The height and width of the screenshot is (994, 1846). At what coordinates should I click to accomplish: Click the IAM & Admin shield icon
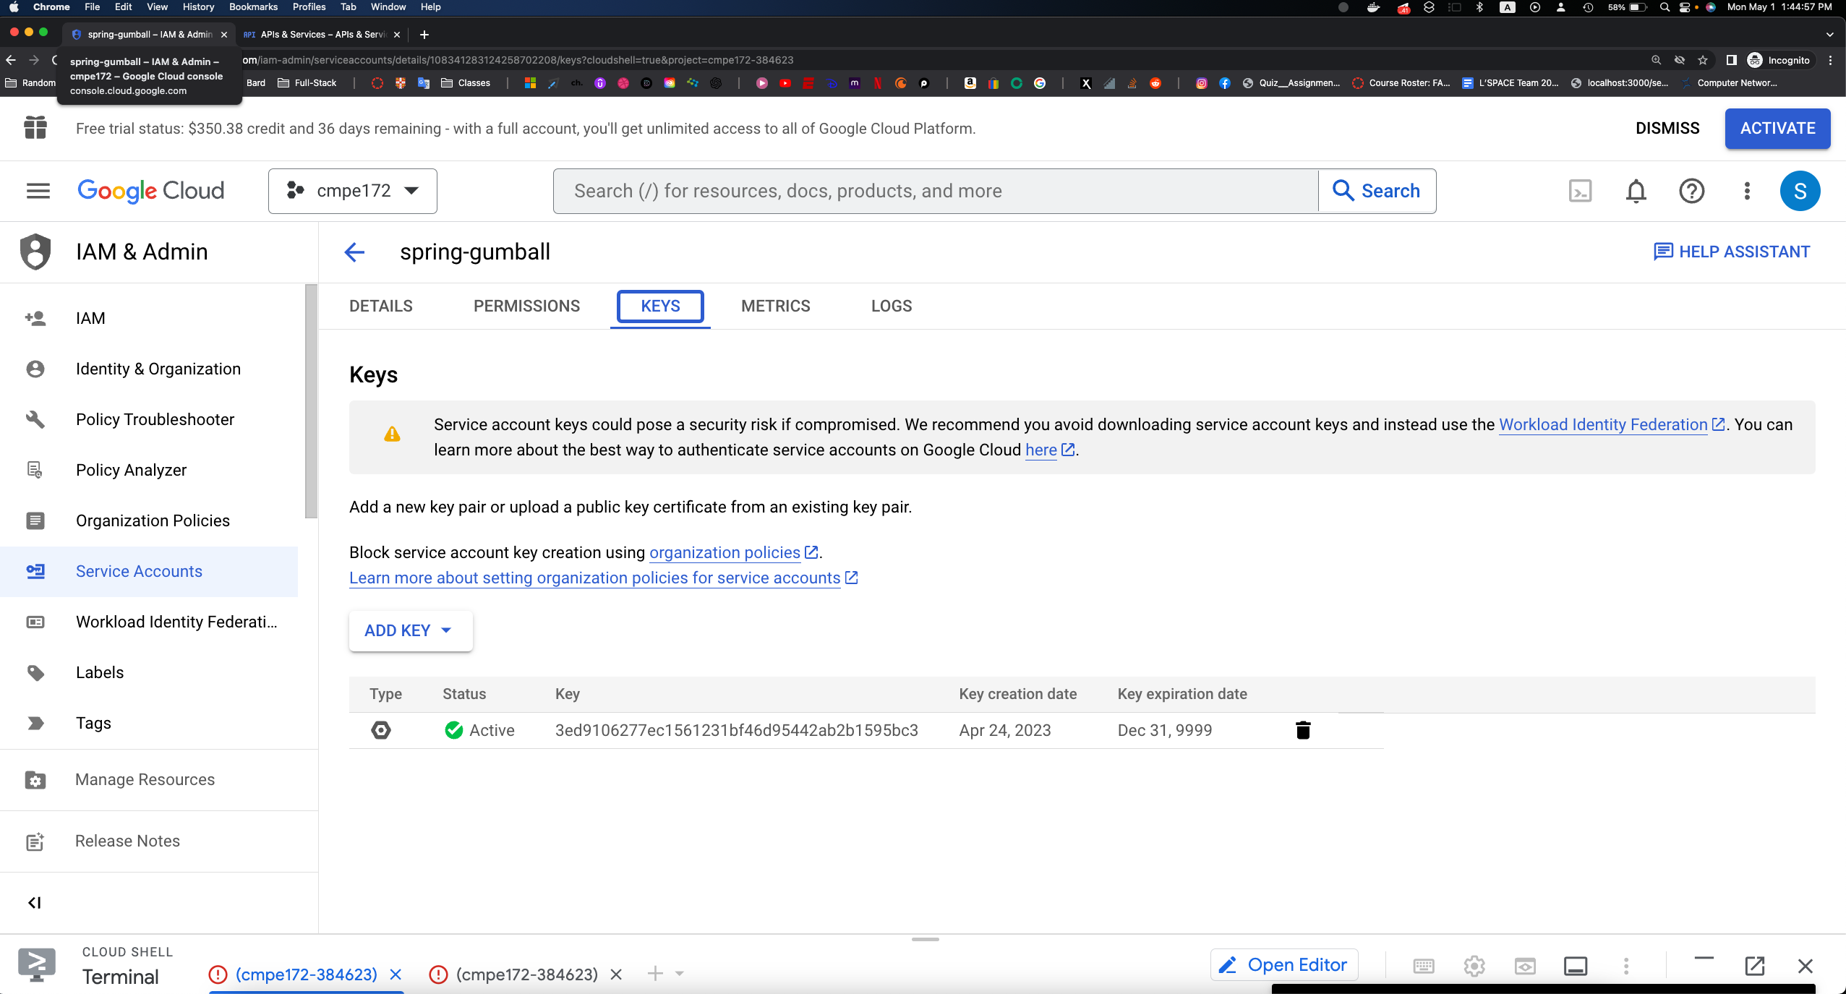click(35, 251)
